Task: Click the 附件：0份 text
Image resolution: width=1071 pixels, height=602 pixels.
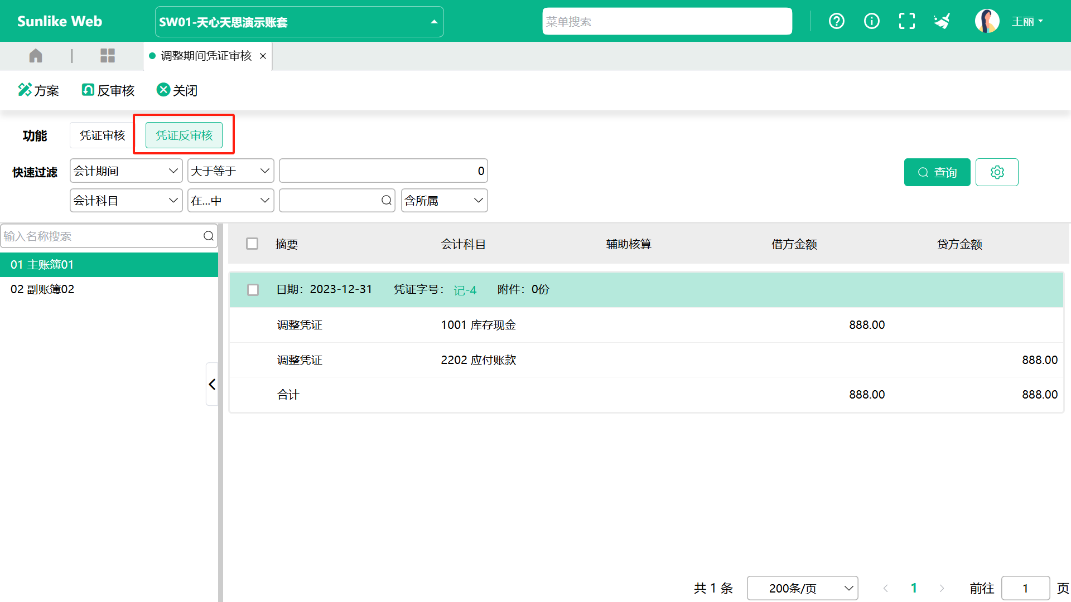Action: pos(523,289)
